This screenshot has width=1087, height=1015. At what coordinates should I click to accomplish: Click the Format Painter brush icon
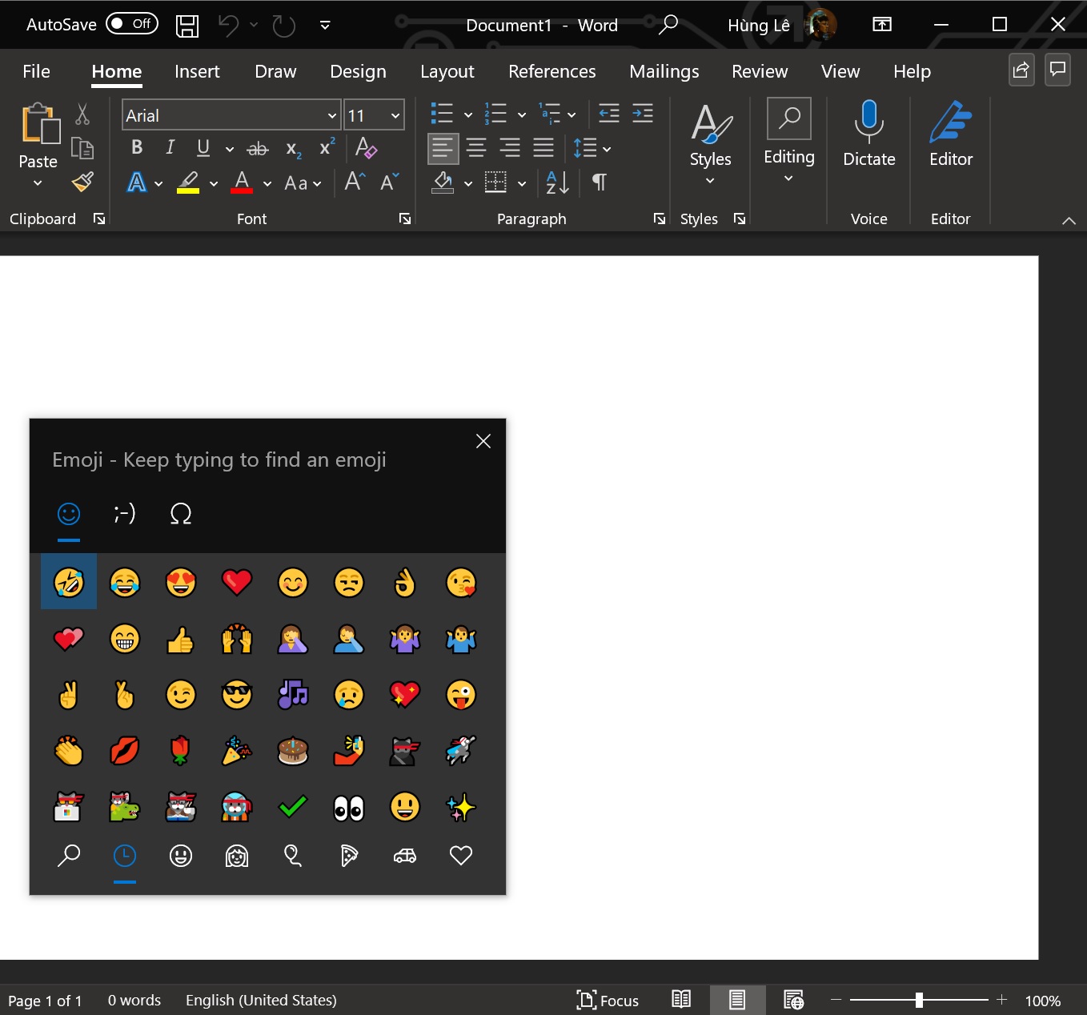(x=82, y=183)
